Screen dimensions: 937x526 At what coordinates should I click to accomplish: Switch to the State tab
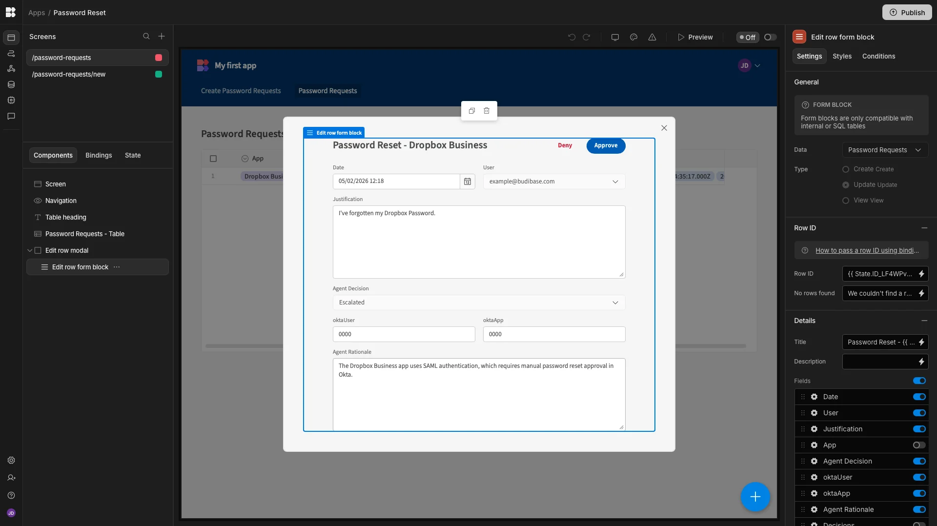tap(133, 155)
